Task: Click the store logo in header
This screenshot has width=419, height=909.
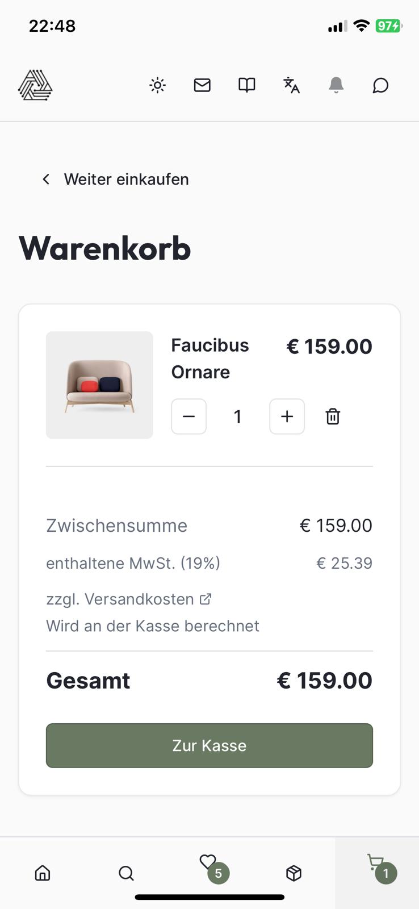Action: click(35, 86)
